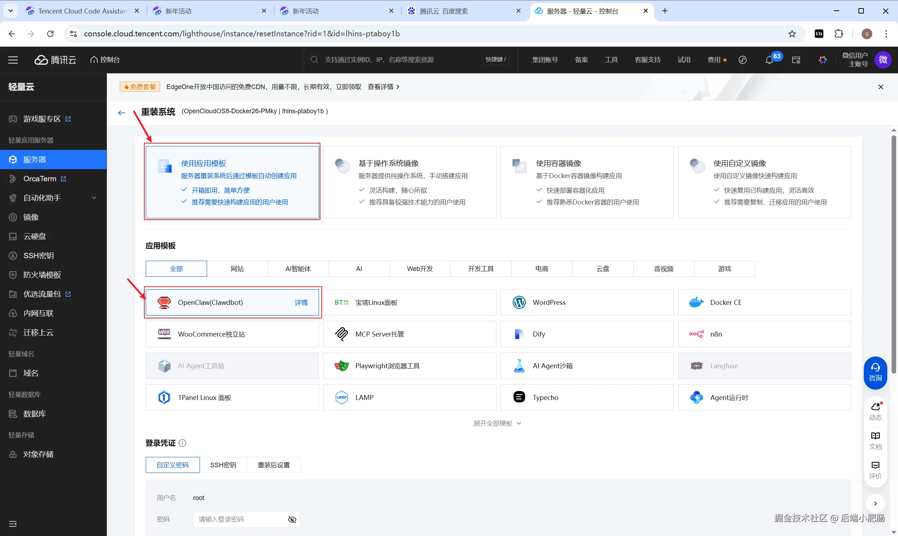Switch to the AI智能体 template tab
The width and height of the screenshot is (898, 536).
298,269
